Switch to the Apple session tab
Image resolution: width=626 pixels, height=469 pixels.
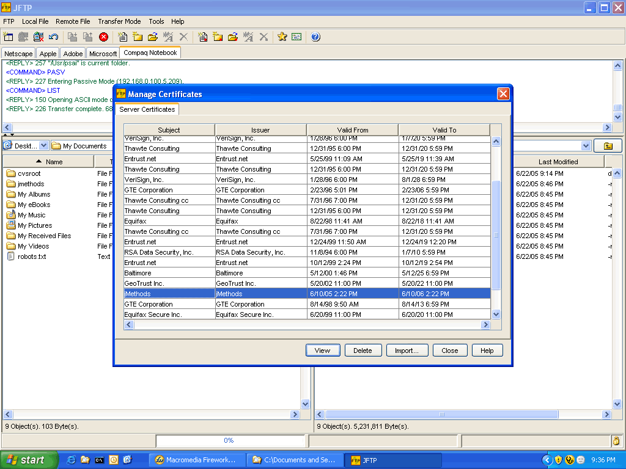coord(48,54)
